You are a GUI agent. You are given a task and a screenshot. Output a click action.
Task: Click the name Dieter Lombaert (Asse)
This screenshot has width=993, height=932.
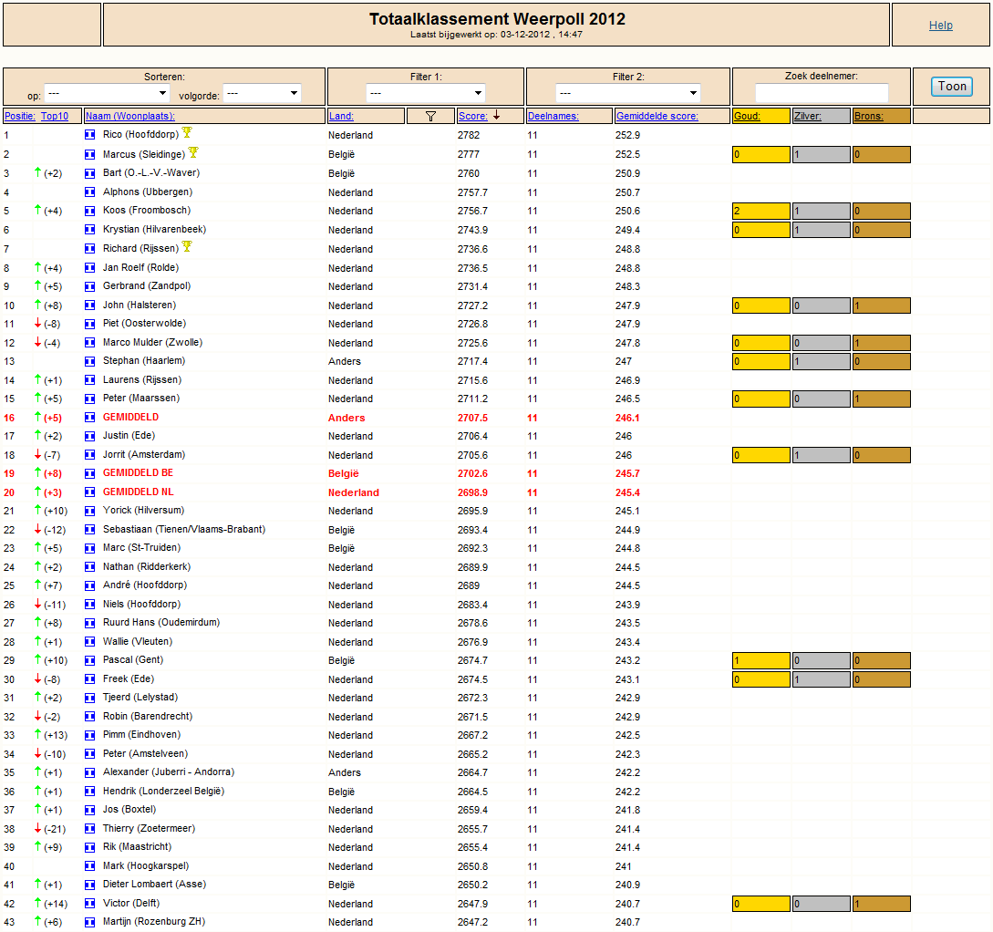click(154, 884)
